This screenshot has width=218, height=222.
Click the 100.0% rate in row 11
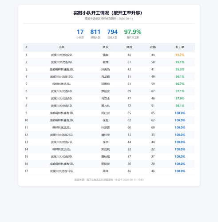[x=180, y=127]
